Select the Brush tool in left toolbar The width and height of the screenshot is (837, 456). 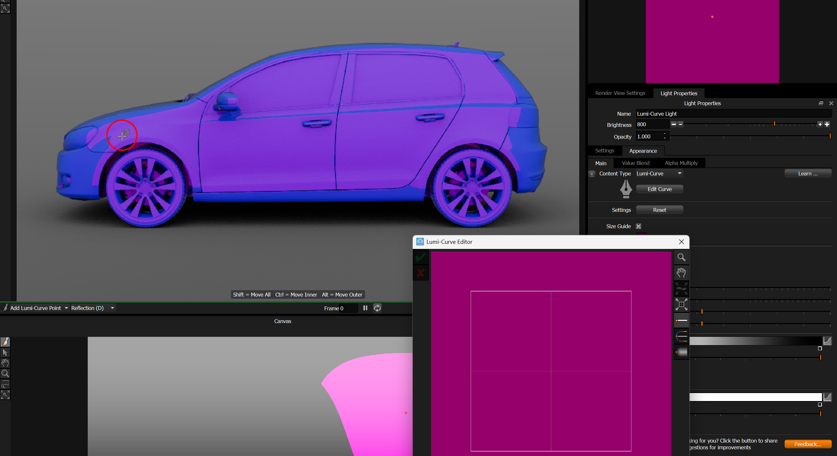pyautogui.click(x=5, y=342)
